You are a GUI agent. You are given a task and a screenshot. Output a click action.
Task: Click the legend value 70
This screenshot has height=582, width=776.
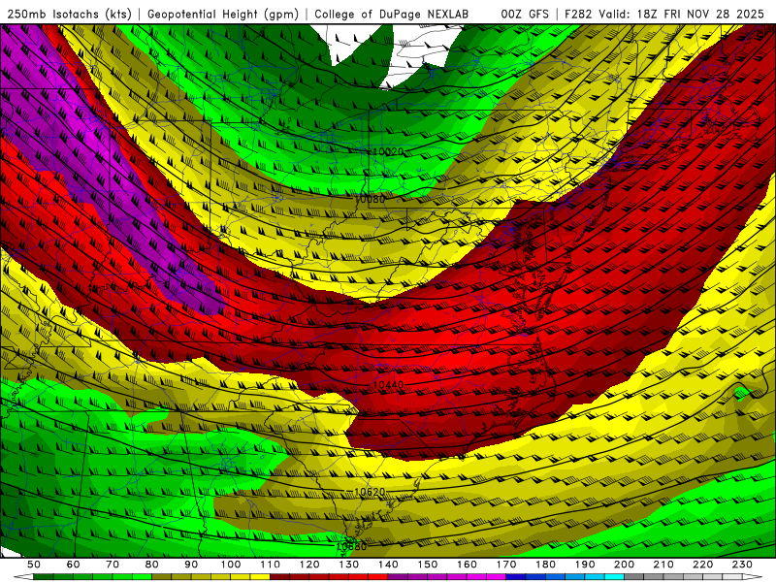pyautogui.click(x=113, y=565)
